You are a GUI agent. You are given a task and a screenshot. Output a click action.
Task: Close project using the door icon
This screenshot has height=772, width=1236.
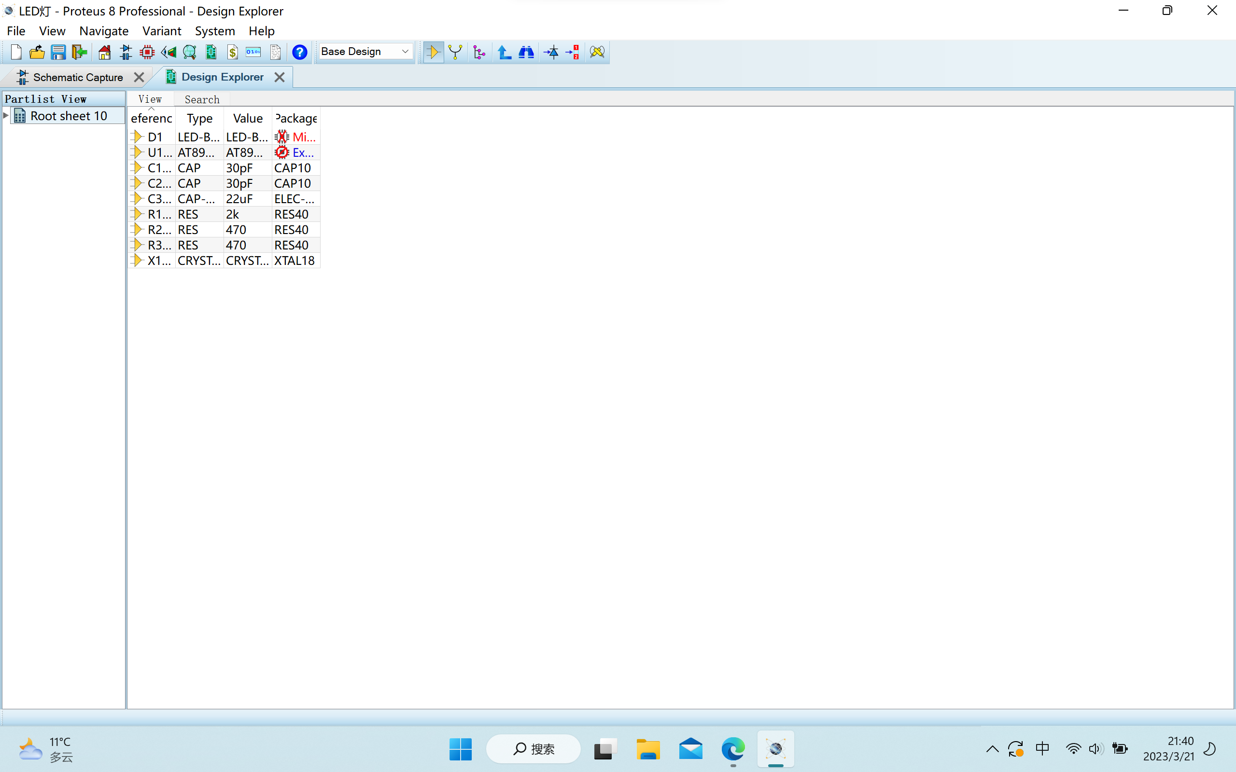pos(80,52)
